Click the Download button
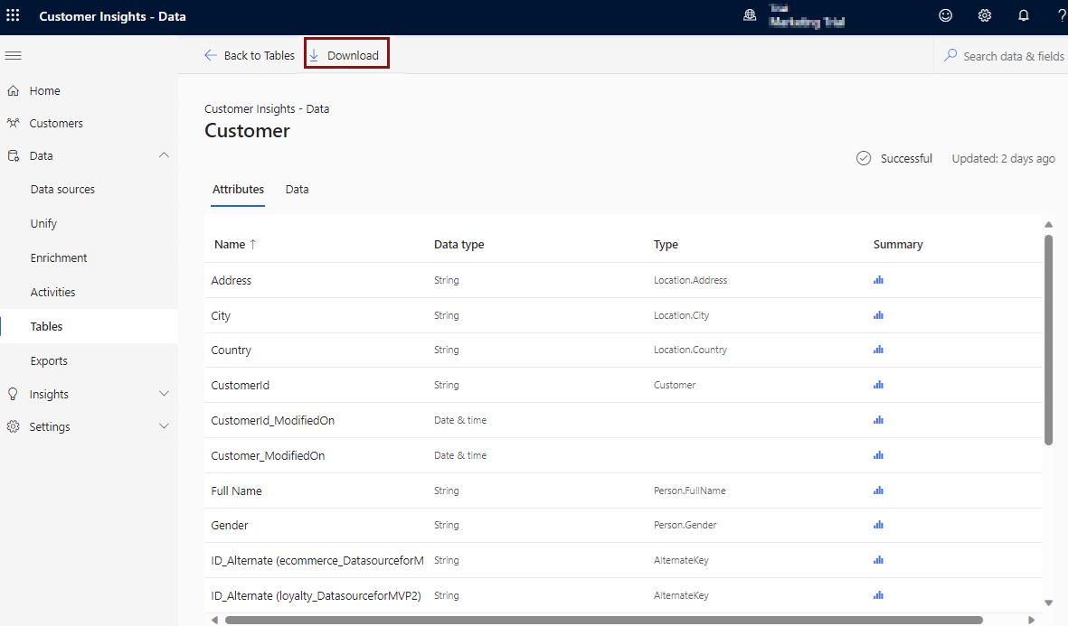The image size is (1068, 626). 346,55
